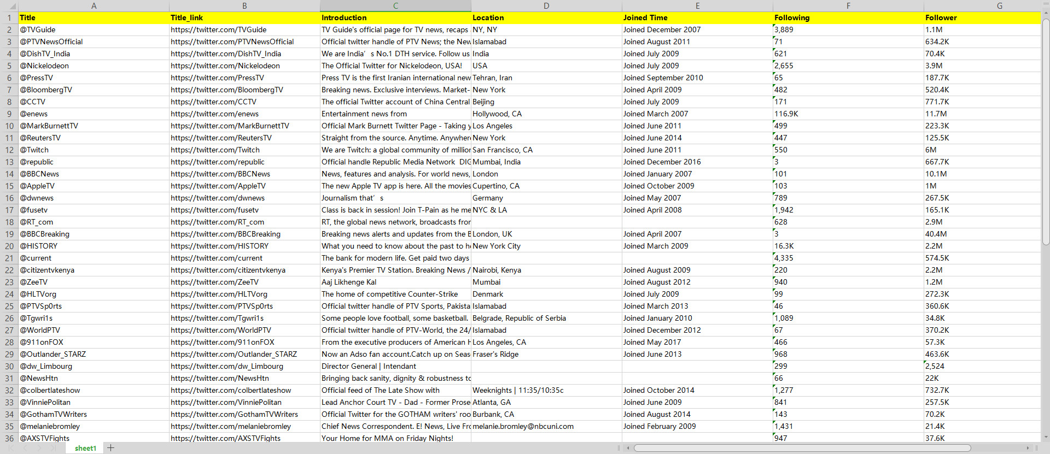Click the https://twitter.com/Outlander_STARZ cell
The height and width of the screenshot is (454, 1050).
244,354
